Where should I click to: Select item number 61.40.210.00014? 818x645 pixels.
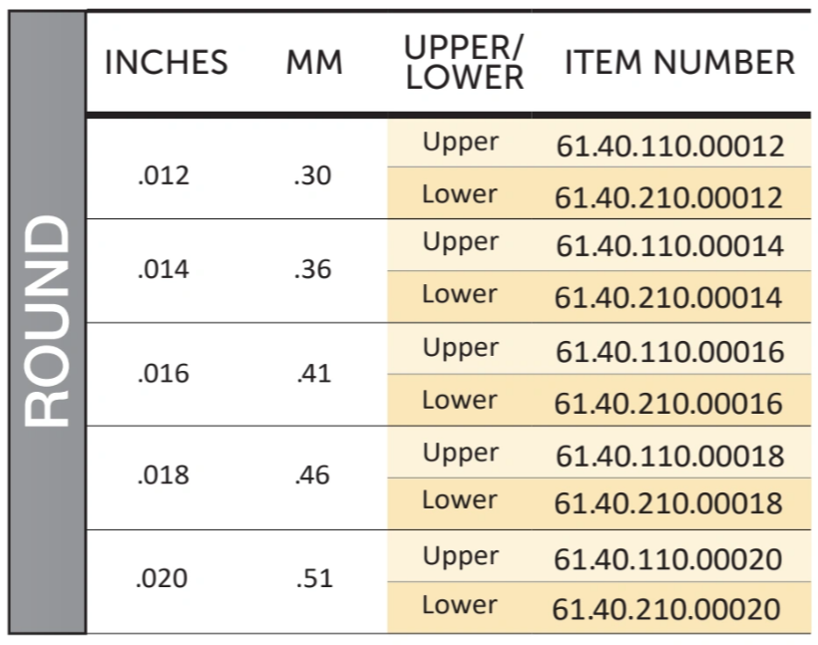[x=668, y=297]
